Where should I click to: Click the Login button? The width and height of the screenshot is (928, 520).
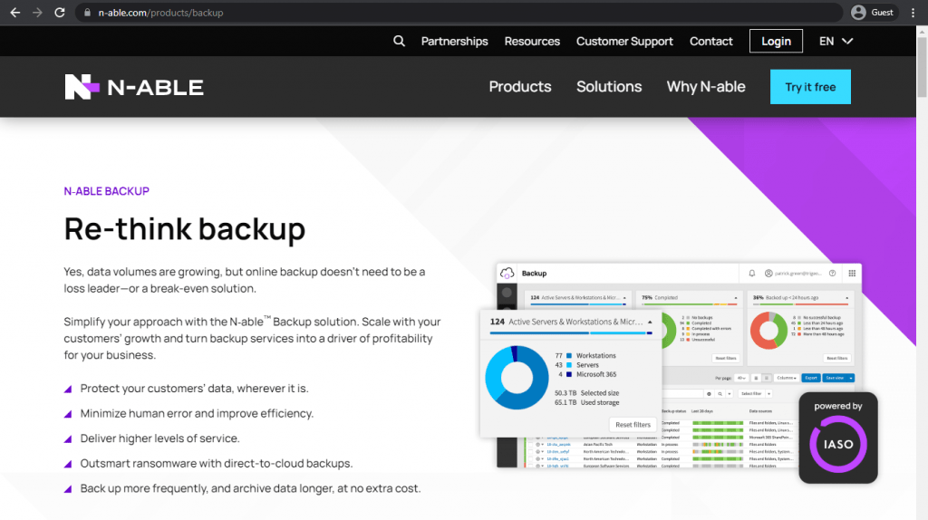(776, 41)
